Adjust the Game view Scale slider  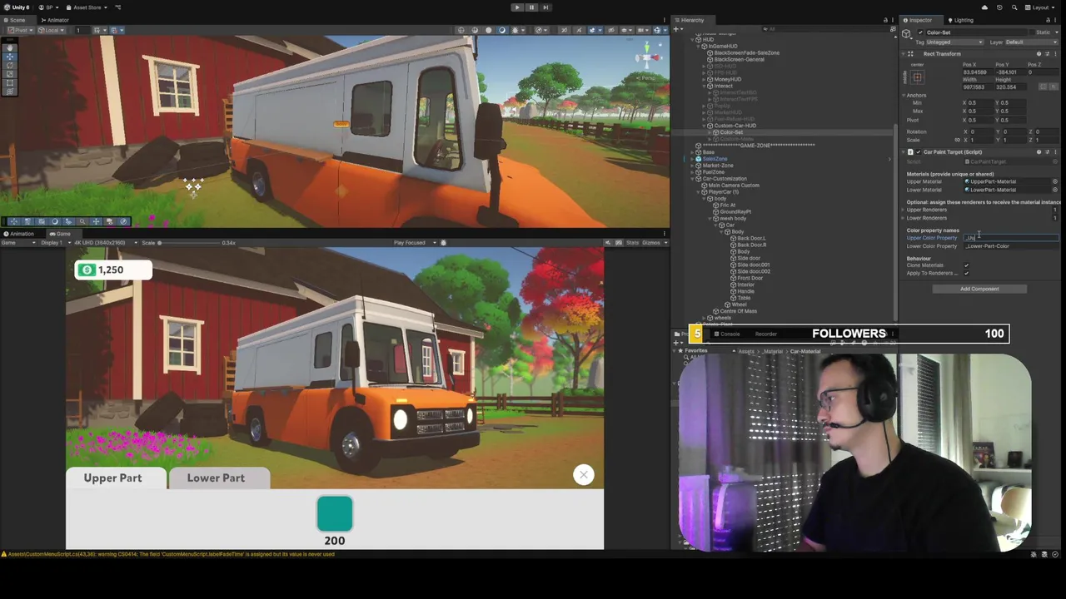tap(187, 243)
